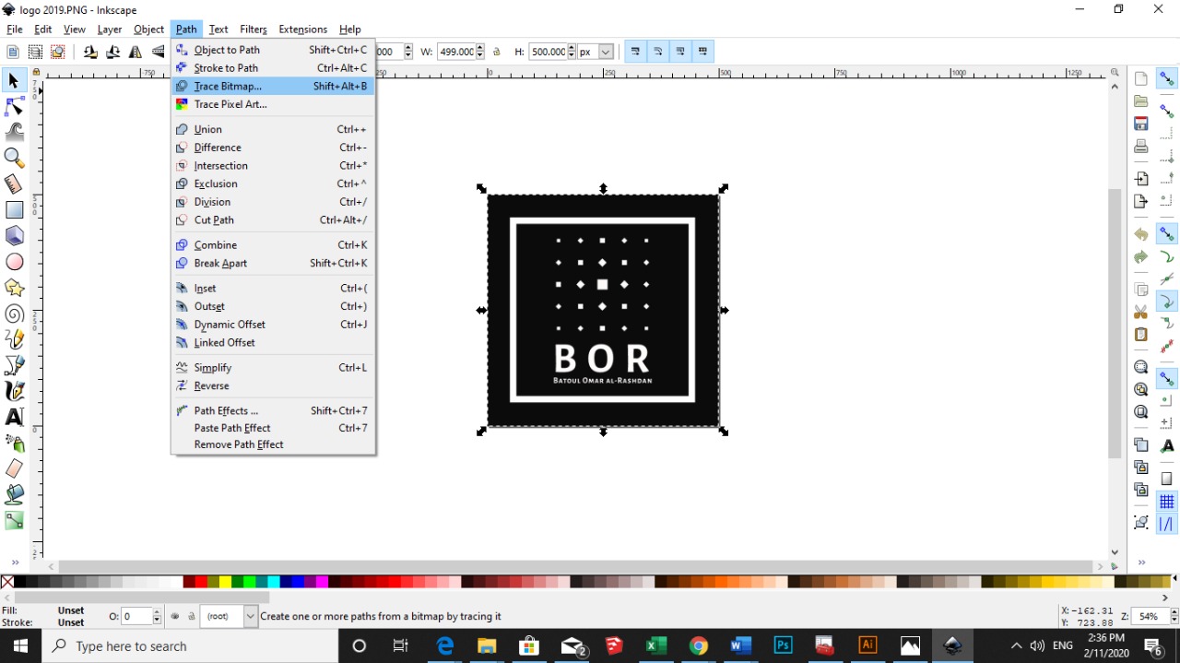Viewport: 1180px width, 663px height.
Task: Increase the height value with stepper
Action: point(572,48)
